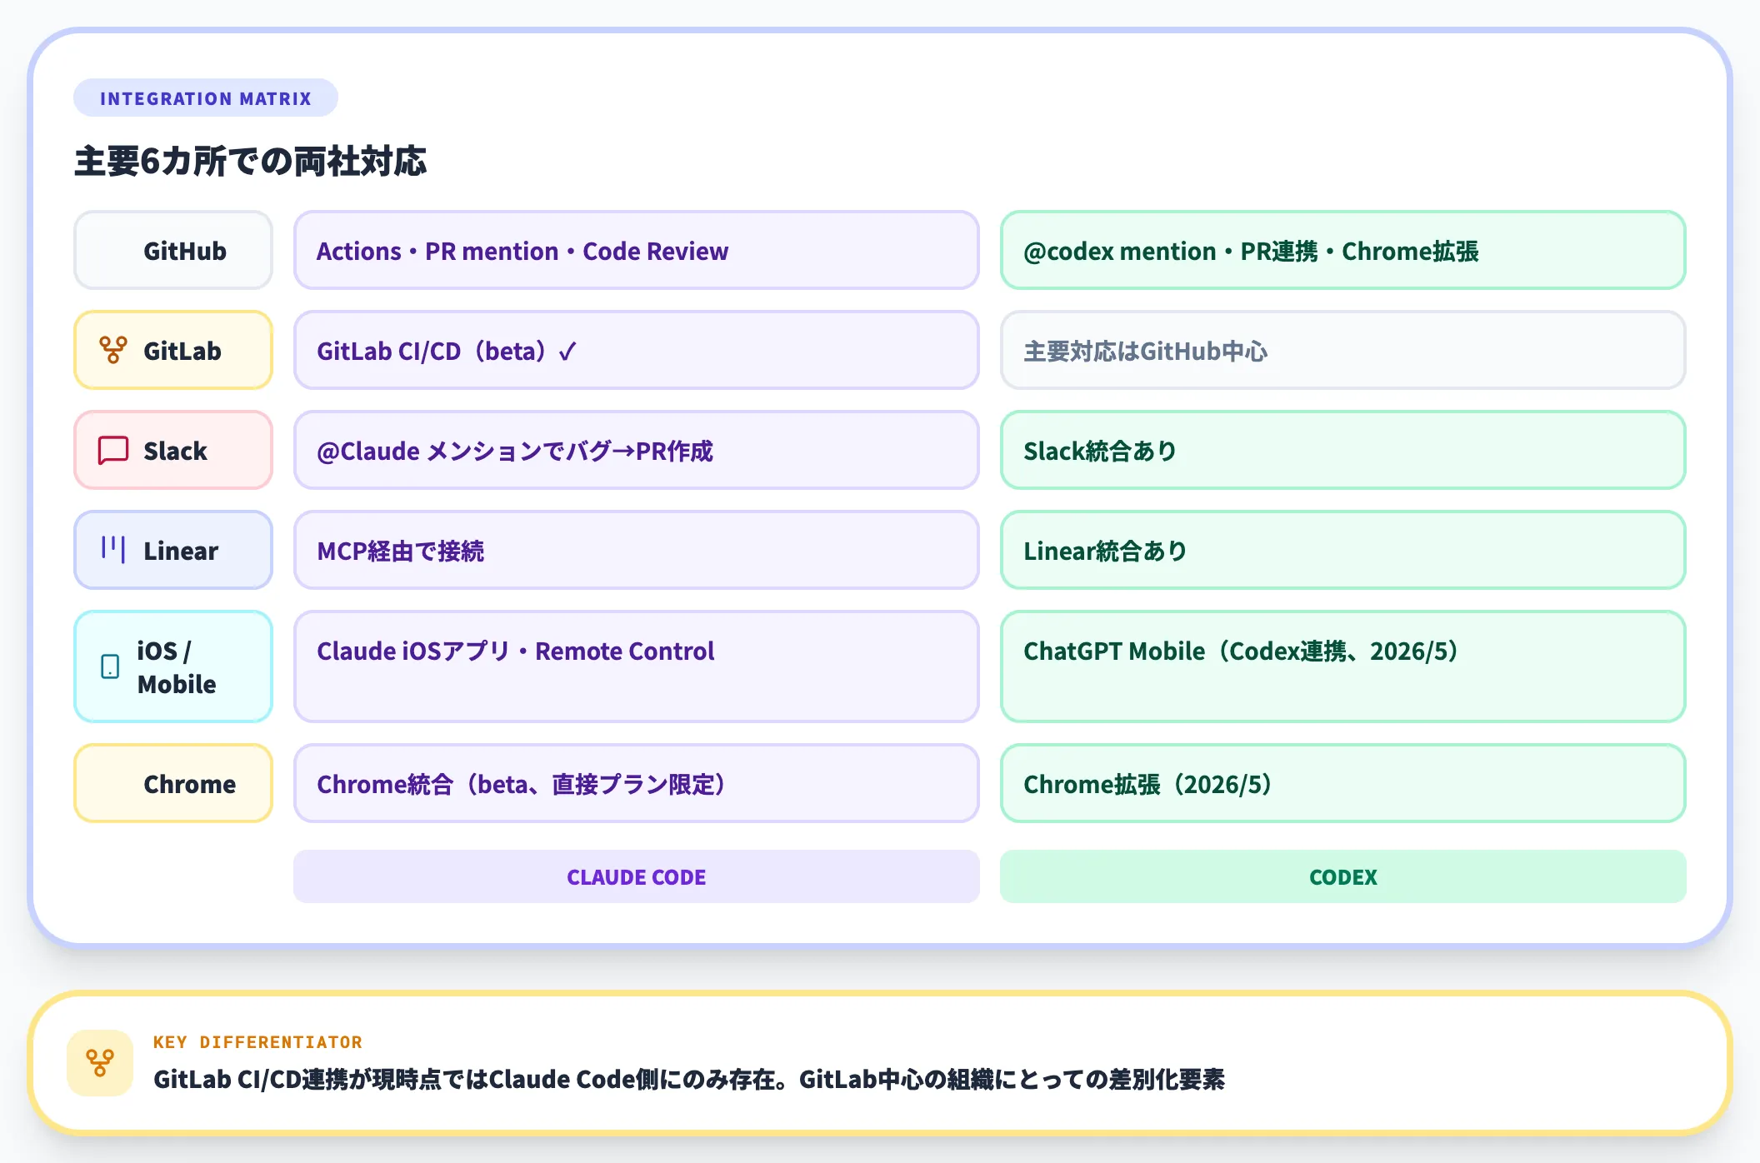Image resolution: width=1760 pixels, height=1163 pixels.
Task: Click 'Chrome拡張（2026/5）' cell
Action: [x=1343, y=783]
